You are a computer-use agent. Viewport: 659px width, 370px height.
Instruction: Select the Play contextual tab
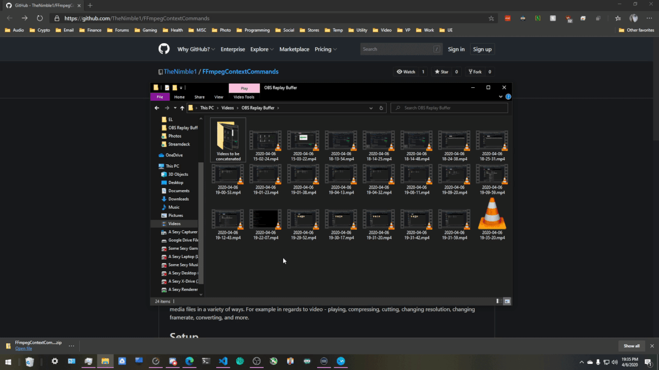click(x=244, y=88)
